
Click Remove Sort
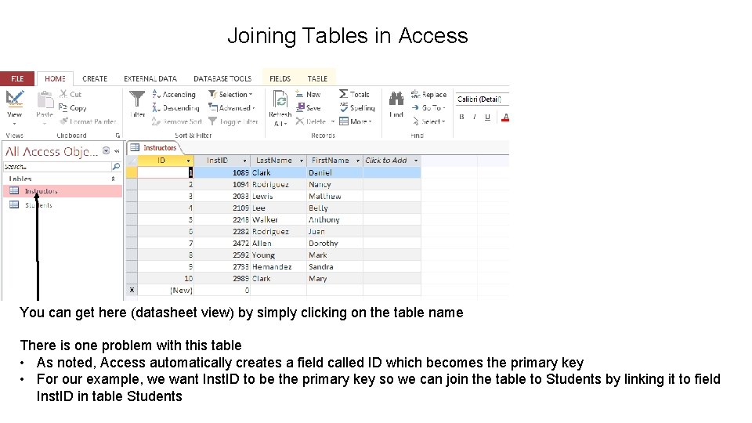177,121
